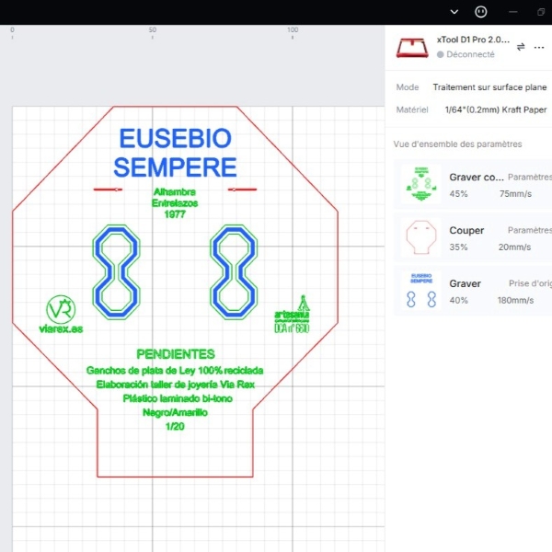Image resolution: width=552 pixels, height=552 pixels.
Task: Click the green engrave layer thumbnail
Action: 420,185
